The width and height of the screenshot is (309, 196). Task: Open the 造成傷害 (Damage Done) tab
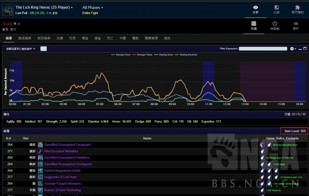click(x=24, y=38)
